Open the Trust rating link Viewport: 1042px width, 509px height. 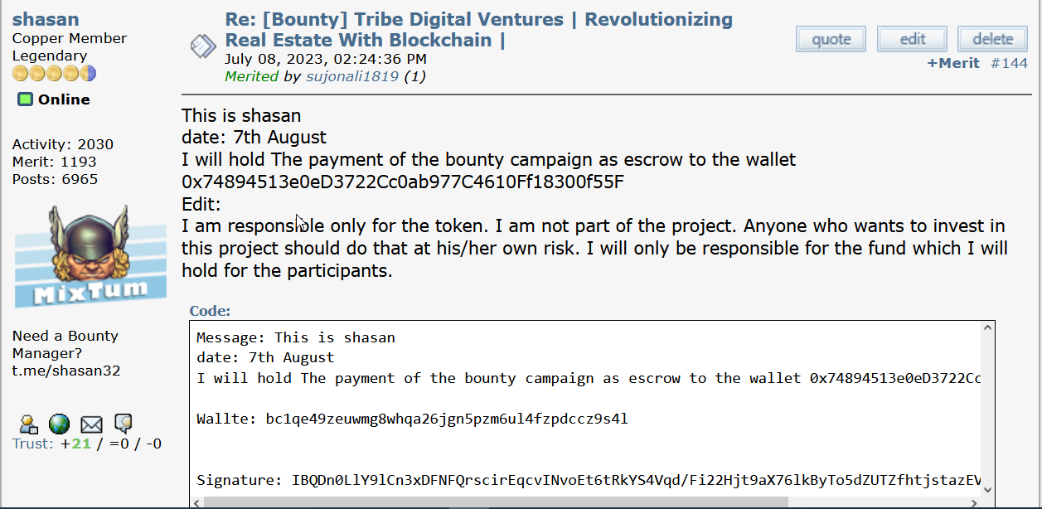coord(87,444)
